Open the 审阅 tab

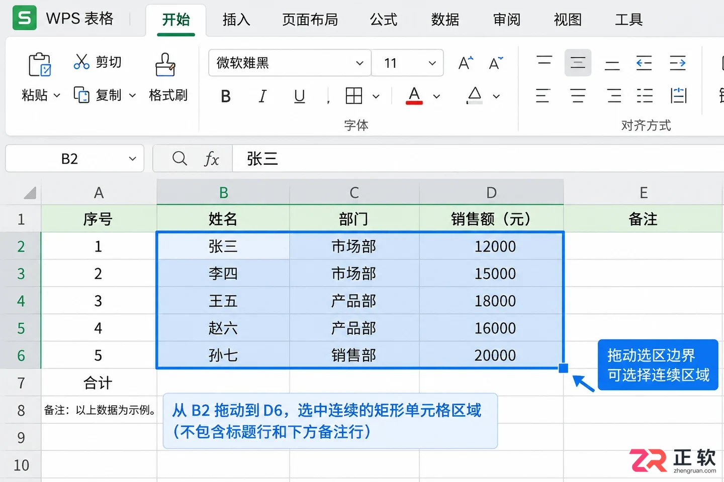pyautogui.click(x=507, y=20)
